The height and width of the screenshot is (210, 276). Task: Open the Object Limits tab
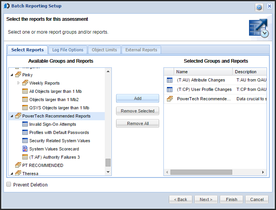104,50
